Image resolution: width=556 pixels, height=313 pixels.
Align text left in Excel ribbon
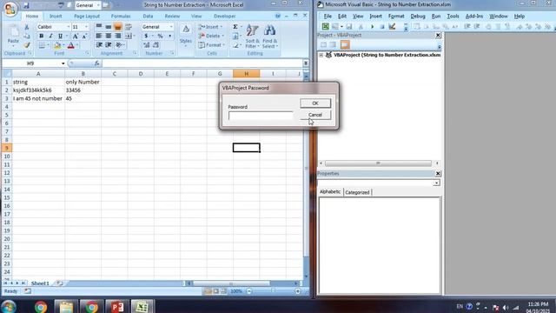[x=99, y=36]
